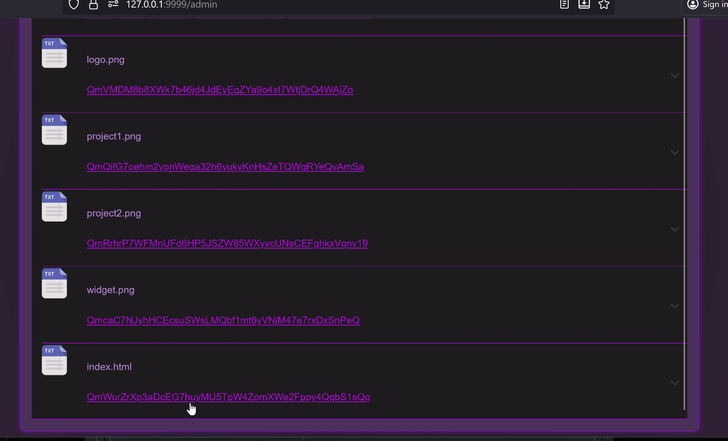
Task: Open the index.html hash link starting QmWurZrXp3
Action: click(228, 397)
